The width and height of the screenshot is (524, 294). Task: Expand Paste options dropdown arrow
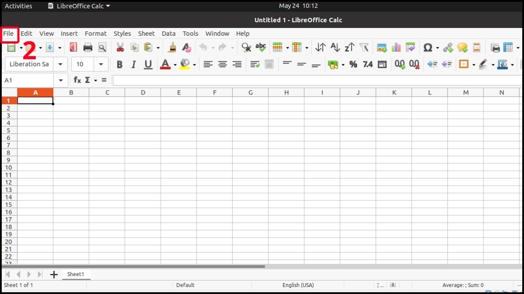158,47
